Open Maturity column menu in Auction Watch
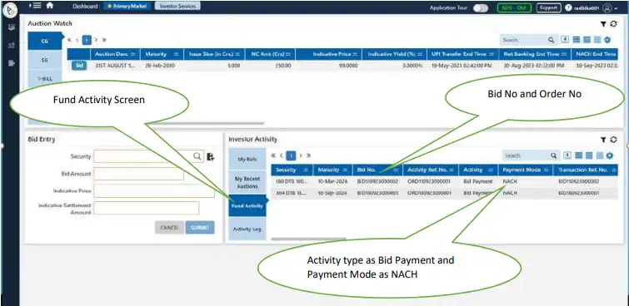629x306 pixels. 176,54
